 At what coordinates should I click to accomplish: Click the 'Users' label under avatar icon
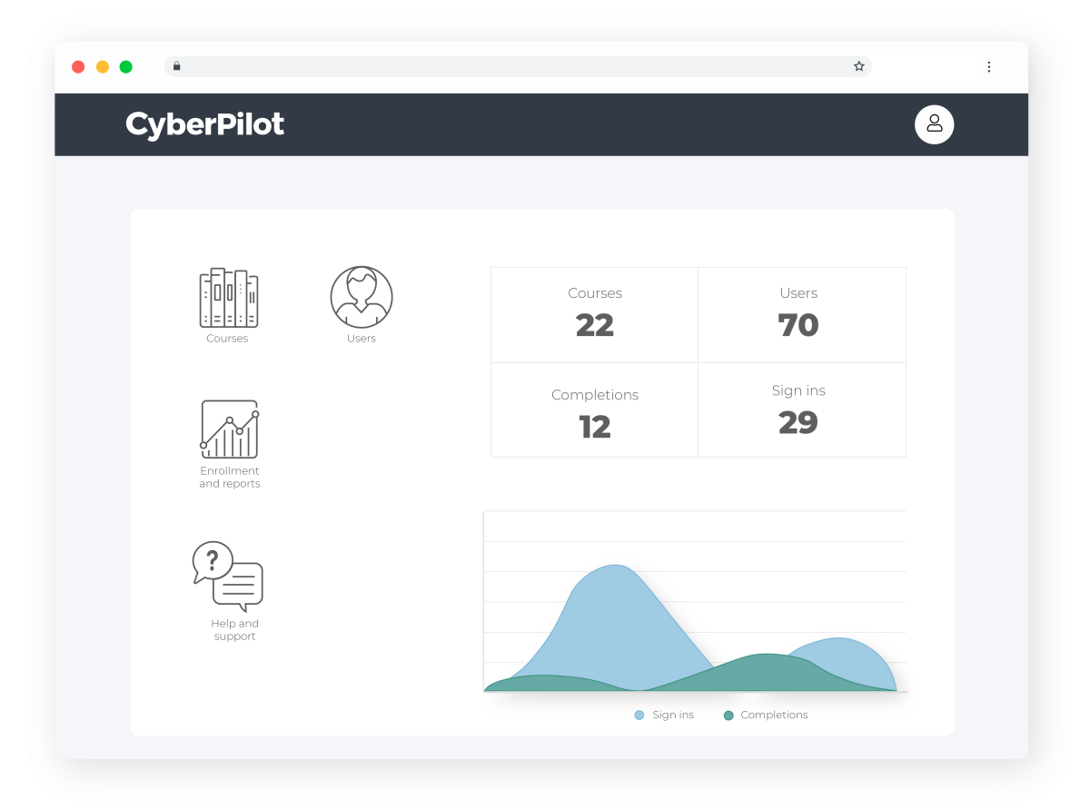click(x=362, y=339)
